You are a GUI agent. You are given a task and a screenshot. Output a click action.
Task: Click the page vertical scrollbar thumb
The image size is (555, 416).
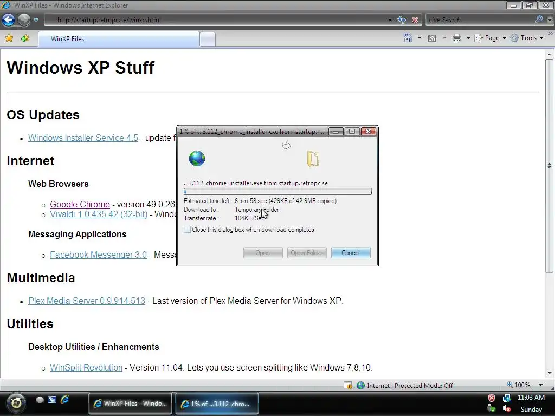tap(549, 166)
